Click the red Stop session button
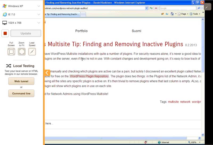The width and height of the screenshot is (213, 145). (5, 33)
